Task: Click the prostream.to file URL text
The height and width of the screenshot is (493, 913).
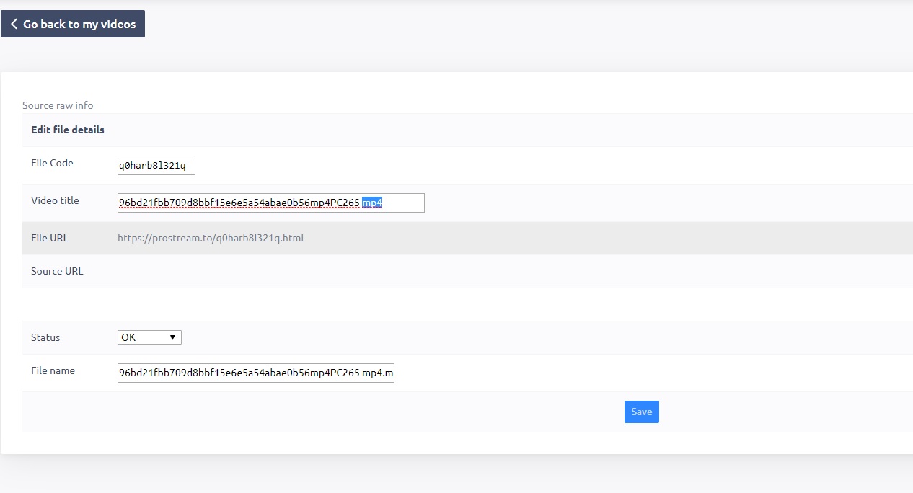Action: coord(211,238)
